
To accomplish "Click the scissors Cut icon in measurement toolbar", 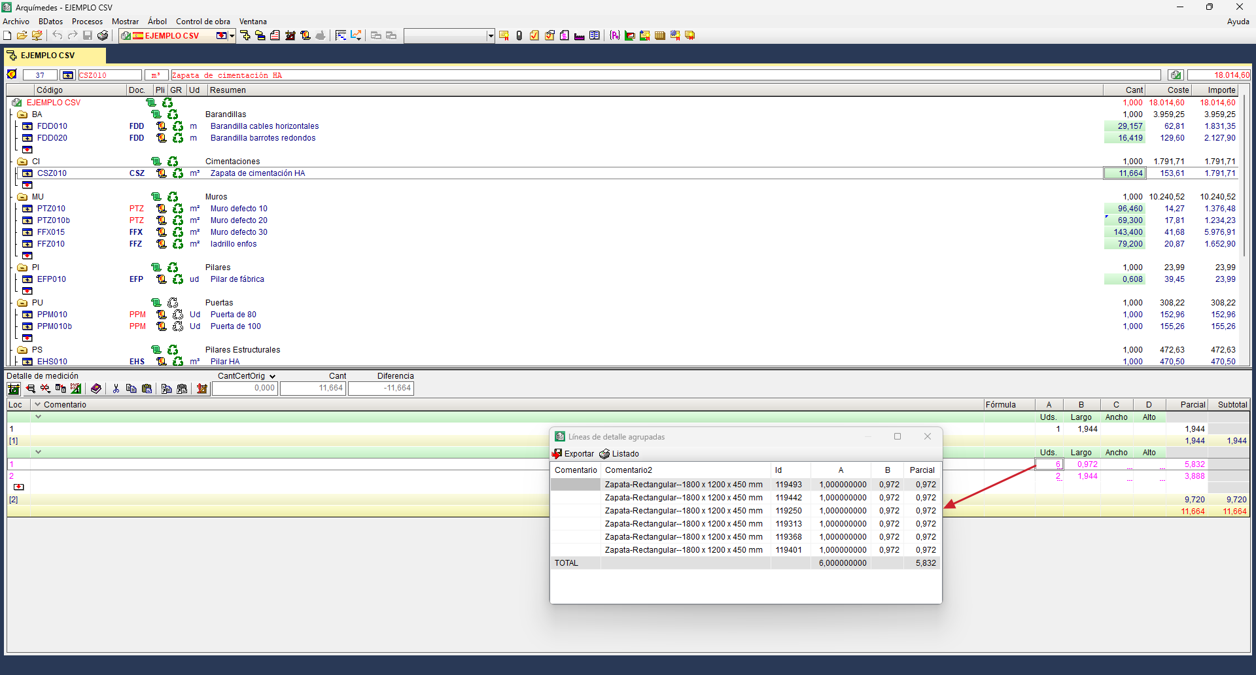I will (116, 389).
